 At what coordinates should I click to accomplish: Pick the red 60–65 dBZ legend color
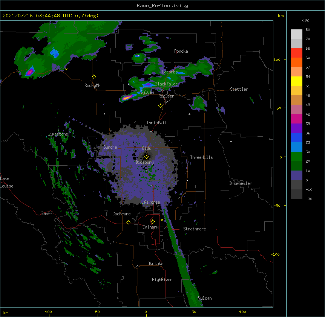296,53
